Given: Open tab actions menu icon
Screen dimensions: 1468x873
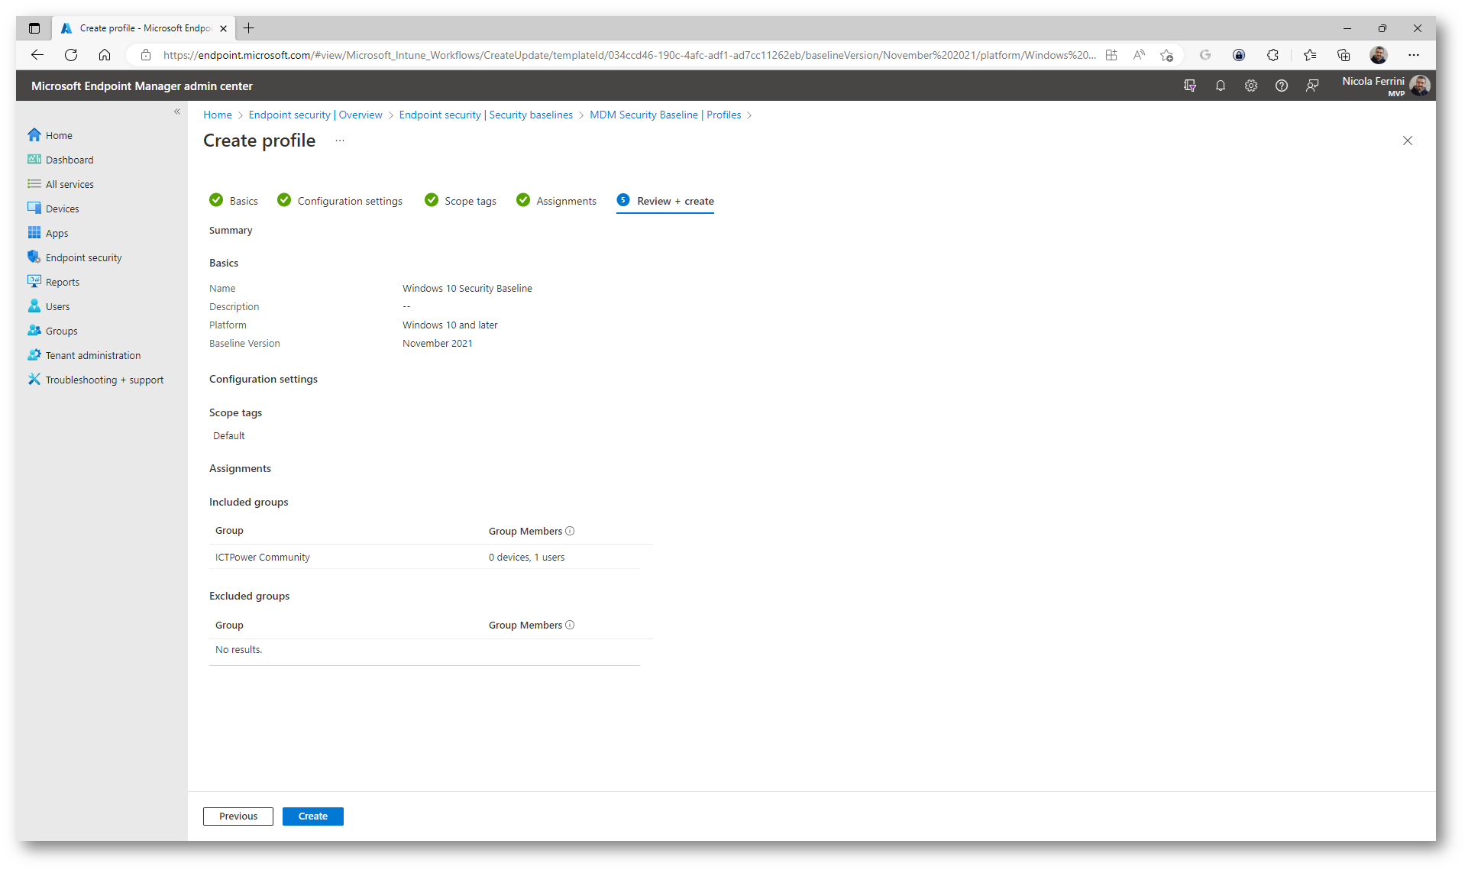Looking at the screenshot, I should 34,28.
